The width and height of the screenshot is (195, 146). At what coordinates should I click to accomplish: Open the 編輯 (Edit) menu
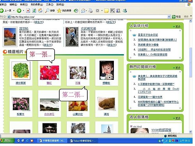pyautogui.click(x=13, y=5)
